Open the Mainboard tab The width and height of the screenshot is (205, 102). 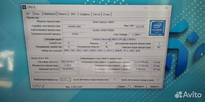50,14
